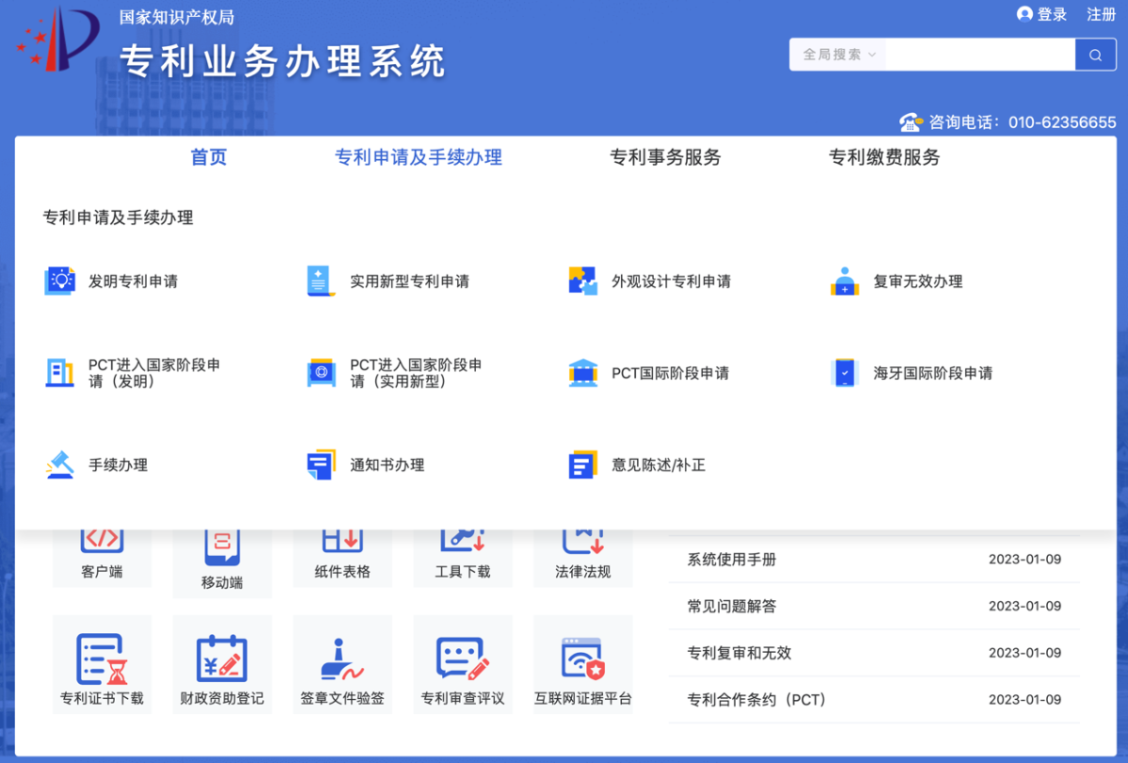The width and height of the screenshot is (1128, 763).
Task: Open 签章文件验签 stamp icon
Action: (342, 659)
